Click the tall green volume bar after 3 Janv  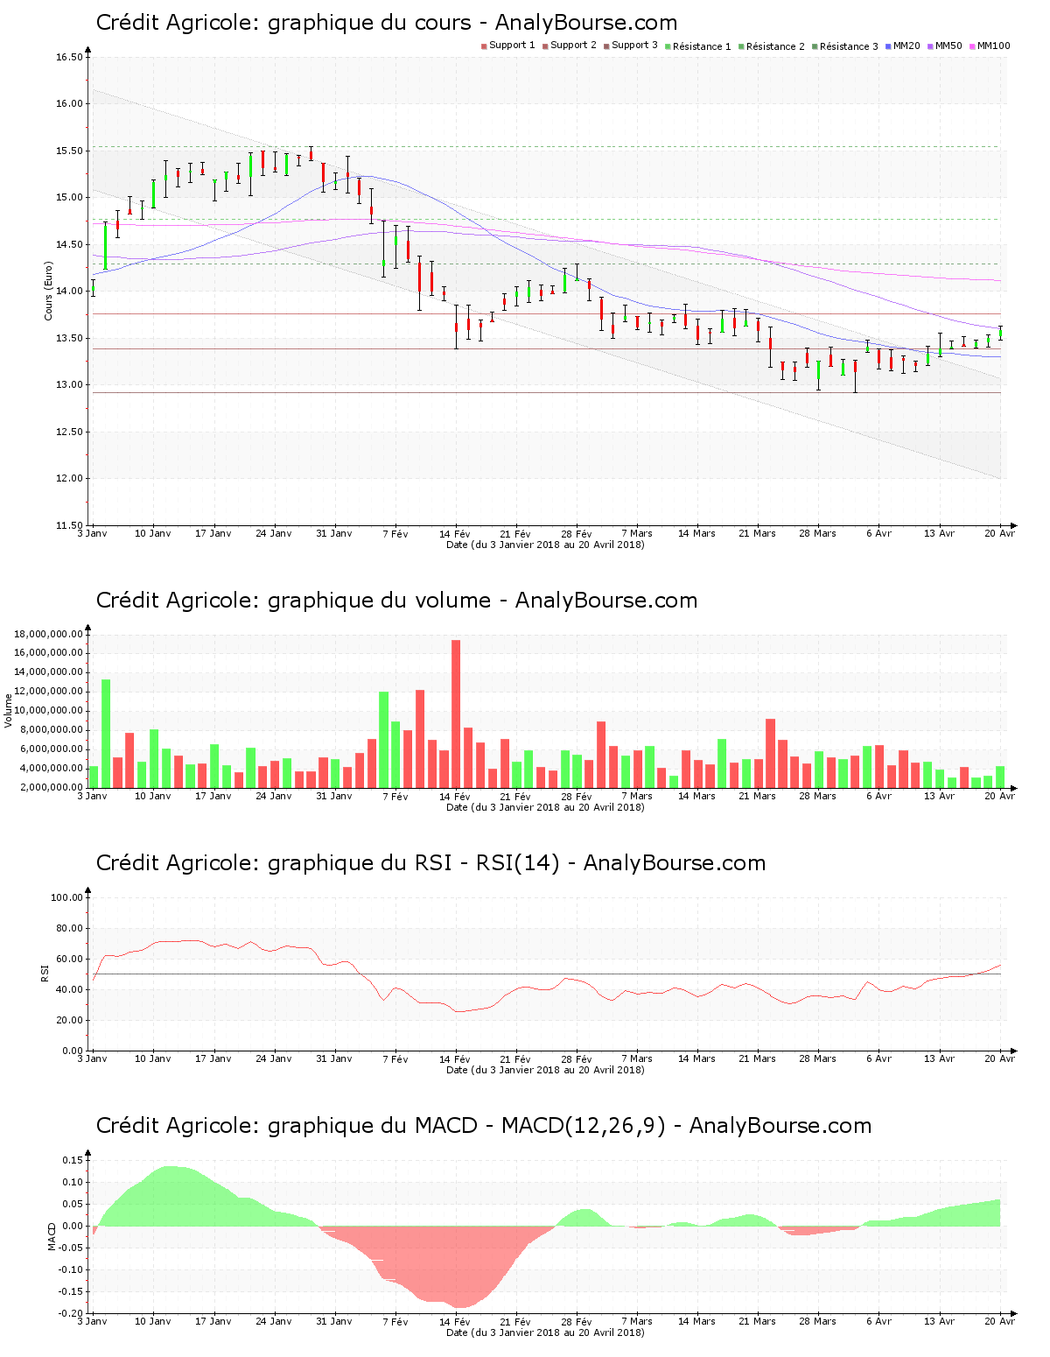click(x=106, y=733)
